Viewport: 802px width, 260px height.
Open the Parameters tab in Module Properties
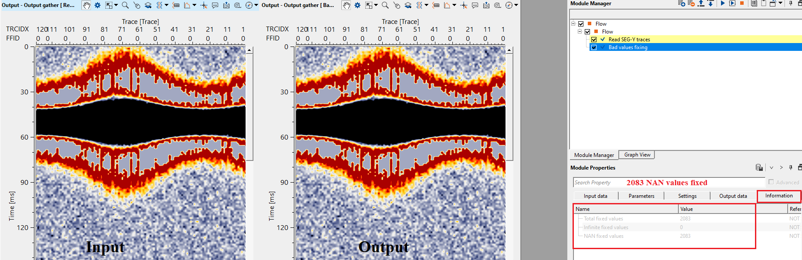click(641, 196)
